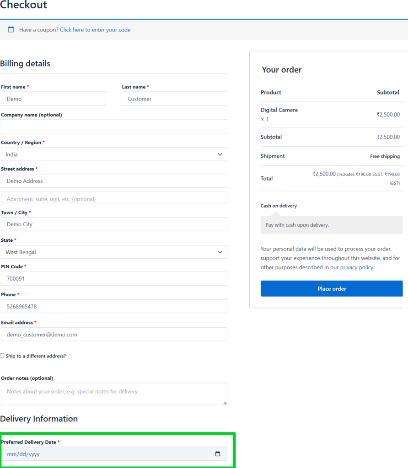Focus the Last name field
Viewport: 408px width, 468px height.
point(174,99)
